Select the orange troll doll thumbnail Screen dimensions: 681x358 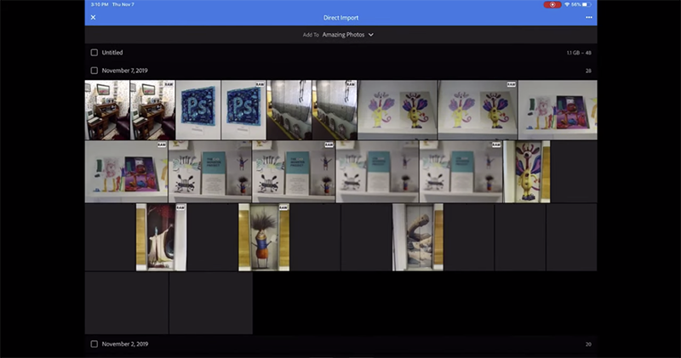263,237
